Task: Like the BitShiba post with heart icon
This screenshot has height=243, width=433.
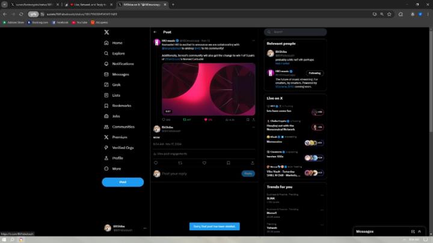Action: point(205,163)
